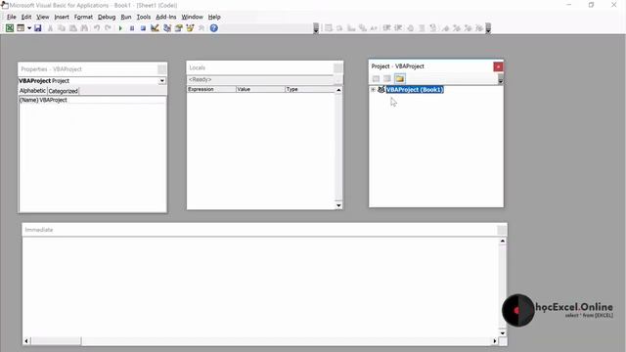Click the Break (pause) icon
The width and height of the screenshot is (626, 352).
tap(132, 28)
